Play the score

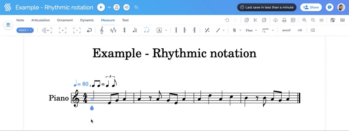101,7
